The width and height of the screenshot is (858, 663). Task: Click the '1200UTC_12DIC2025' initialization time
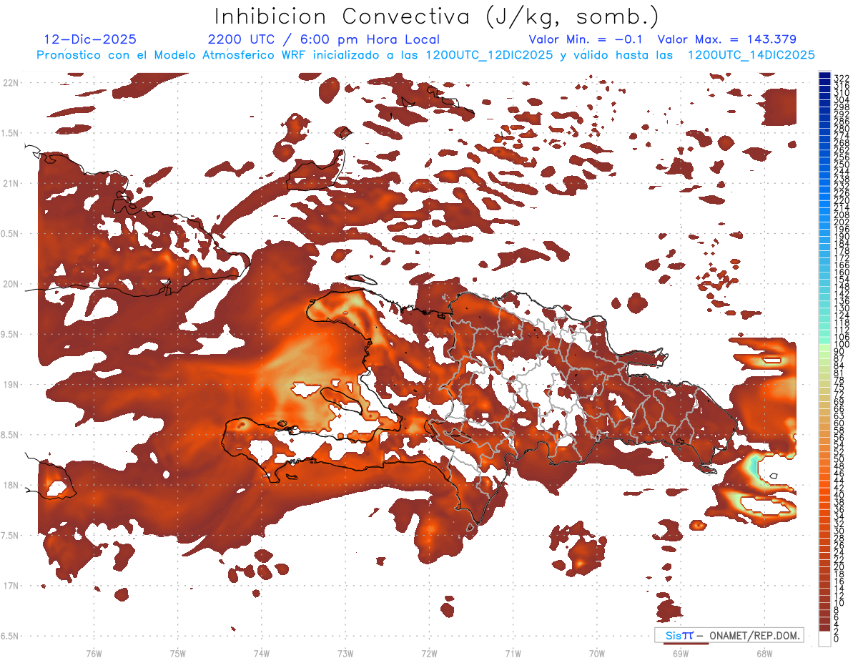click(489, 55)
